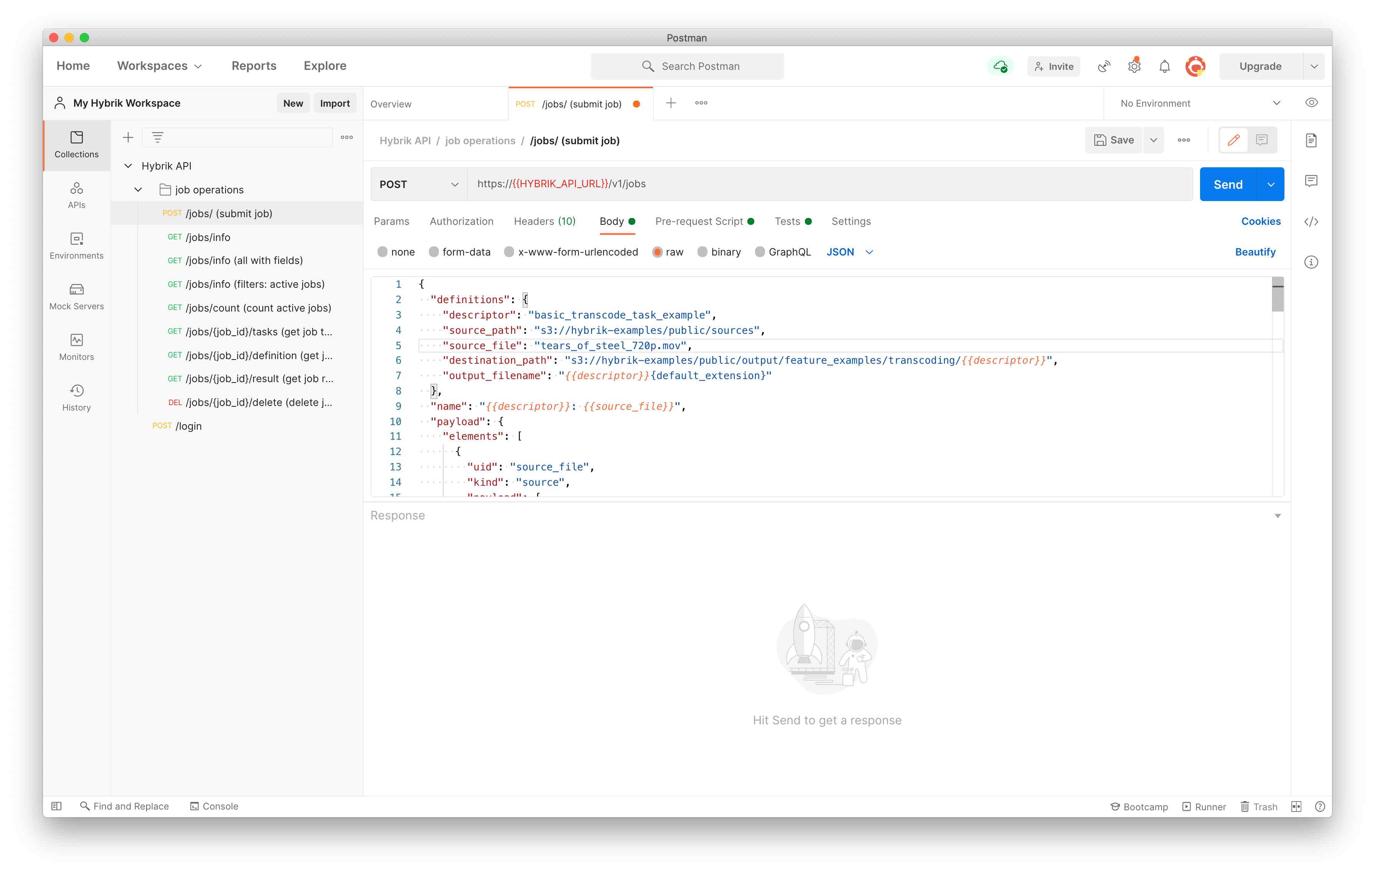This screenshot has width=1375, height=874.
Task: Click the Import button
Action: pyautogui.click(x=335, y=103)
